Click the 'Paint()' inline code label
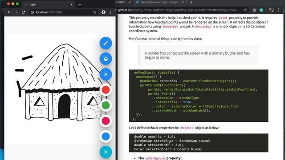 [x=187, y=128]
